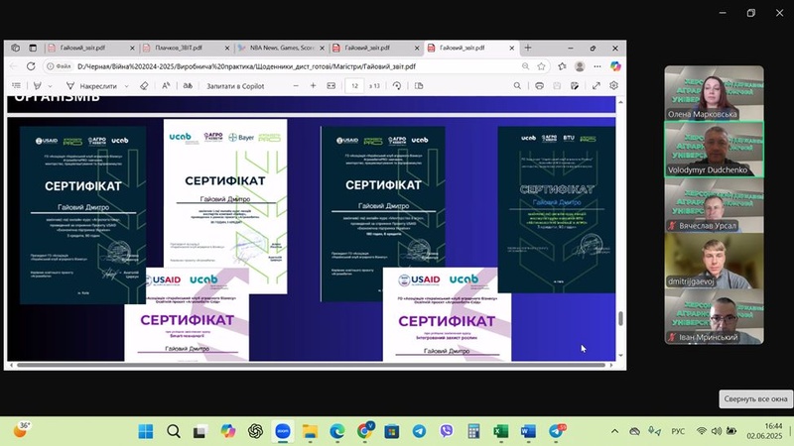The image size is (794, 446).
Task: Ask Copilot via Запитати в Copilot
Action: point(235,86)
